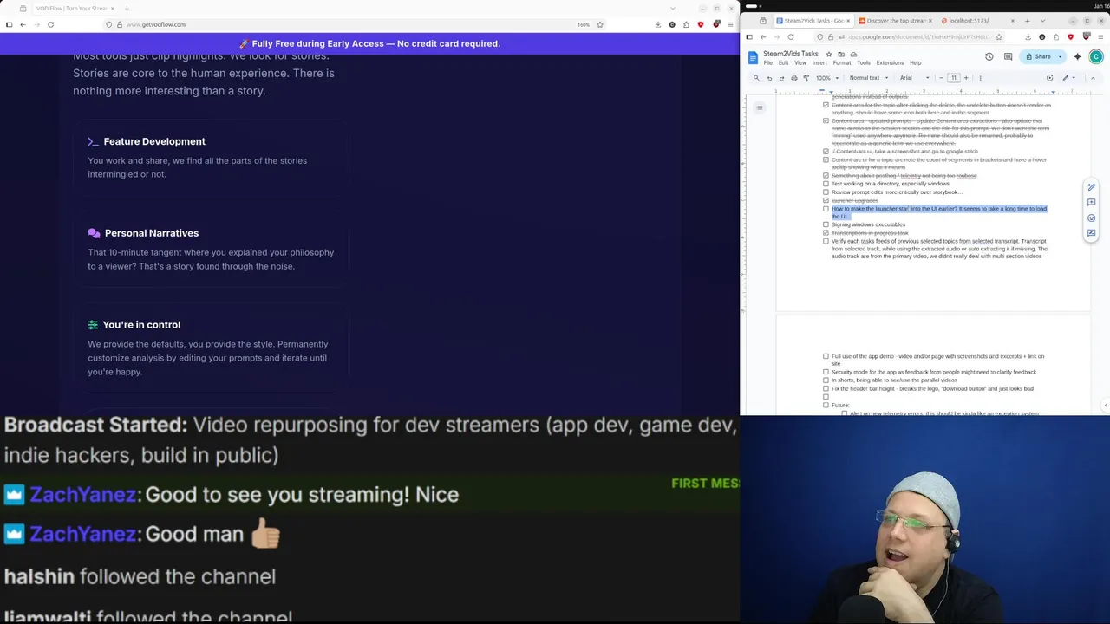
Task: Click the redo arrow in Docs toolbar
Action: [x=781, y=78]
